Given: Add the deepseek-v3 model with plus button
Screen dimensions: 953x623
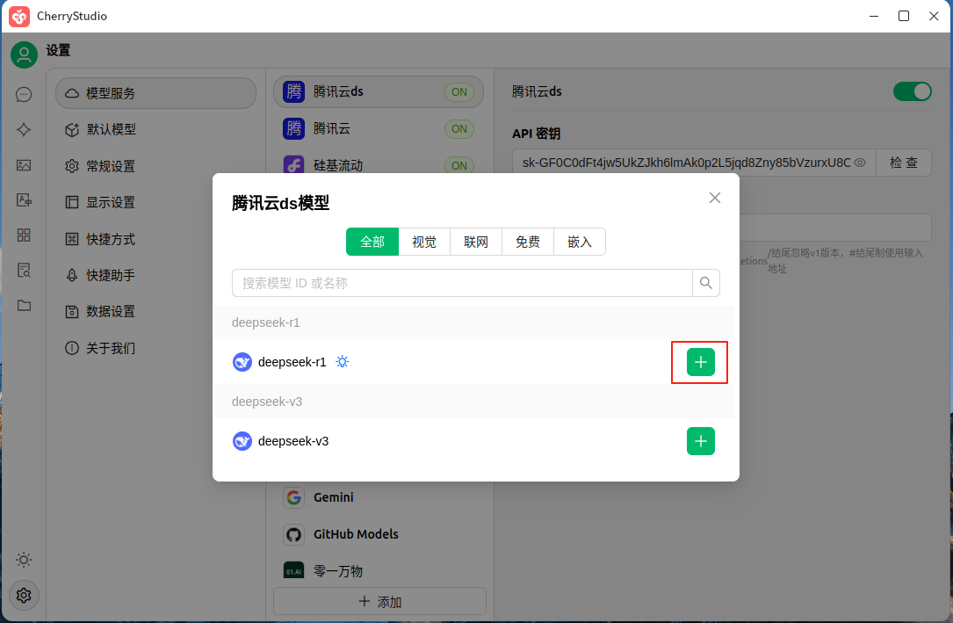Looking at the screenshot, I should click(700, 441).
